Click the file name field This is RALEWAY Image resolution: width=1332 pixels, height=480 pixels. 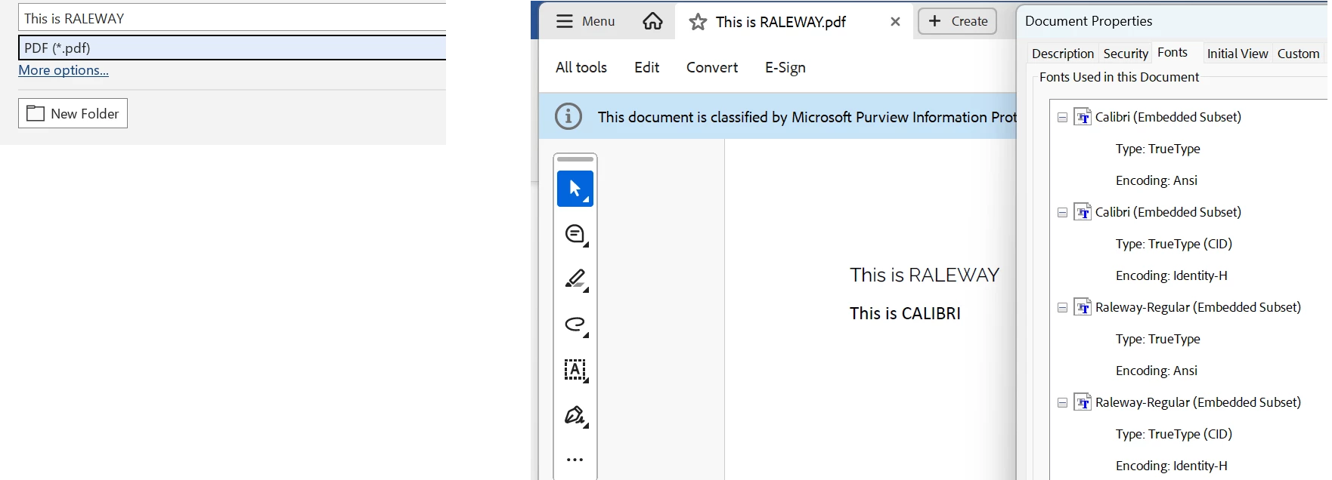pyautogui.click(x=232, y=18)
